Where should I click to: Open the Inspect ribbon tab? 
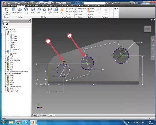tap(35, 5)
